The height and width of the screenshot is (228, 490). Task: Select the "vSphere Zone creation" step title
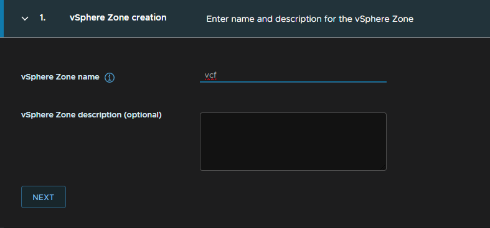point(118,18)
